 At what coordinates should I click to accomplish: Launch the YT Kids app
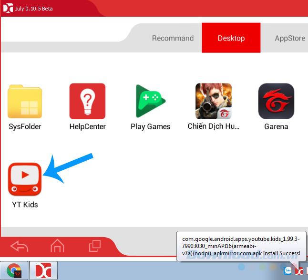25,179
